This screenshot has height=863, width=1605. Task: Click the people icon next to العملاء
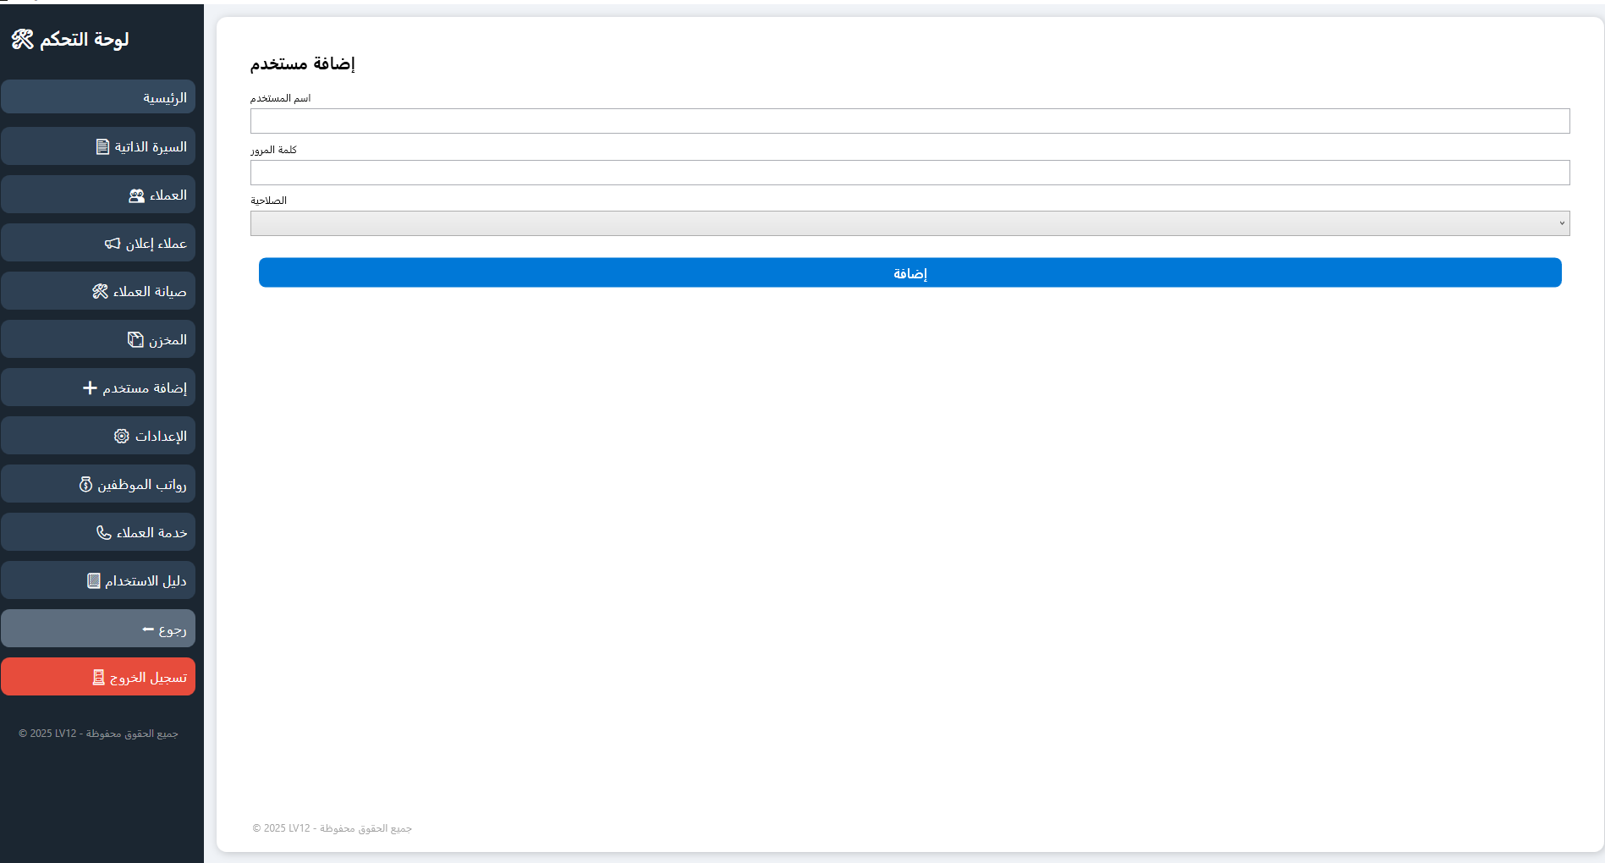[136, 195]
